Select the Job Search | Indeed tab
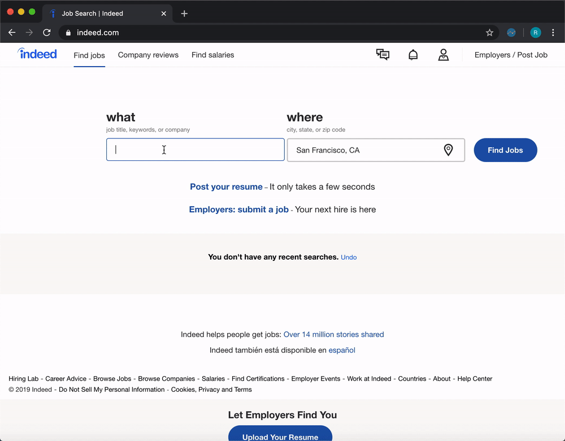The image size is (565, 441). pyautogui.click(x=107, y=14)
